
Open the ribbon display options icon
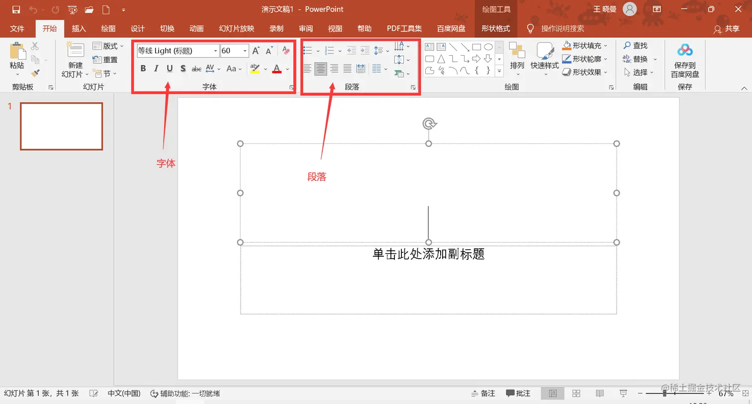click(657, 9)
